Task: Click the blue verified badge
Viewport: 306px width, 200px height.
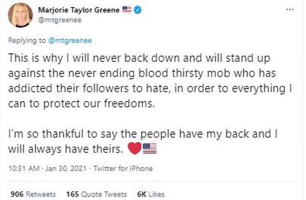Action: (x=138, y=9)
